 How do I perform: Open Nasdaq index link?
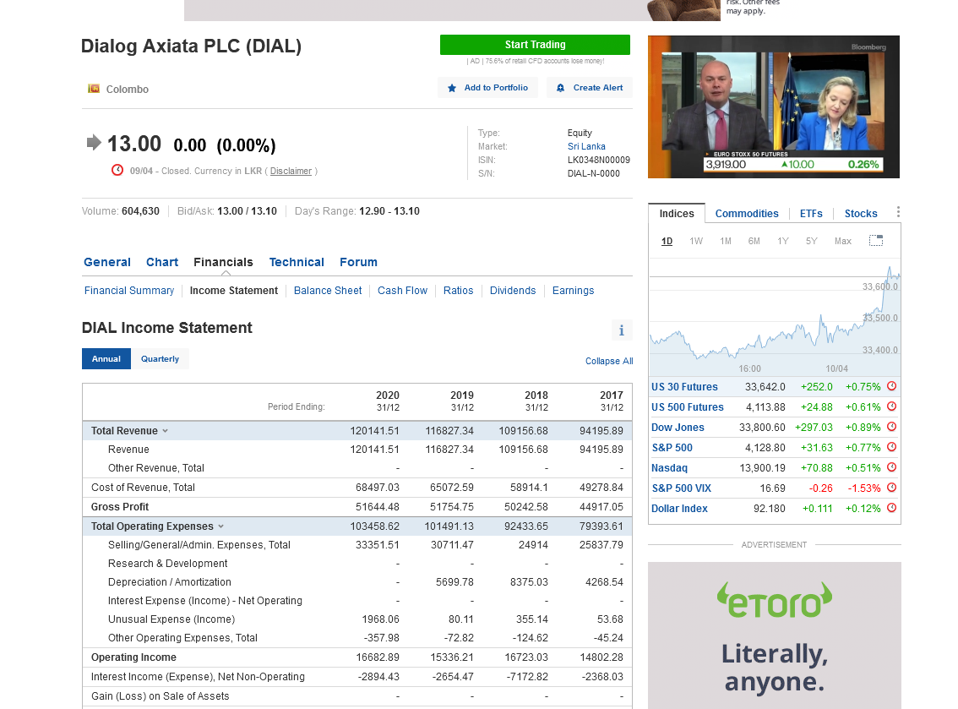point(670,467)
